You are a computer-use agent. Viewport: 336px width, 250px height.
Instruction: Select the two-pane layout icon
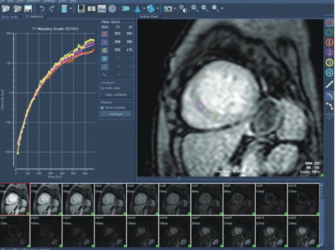(x=91, y=8)
